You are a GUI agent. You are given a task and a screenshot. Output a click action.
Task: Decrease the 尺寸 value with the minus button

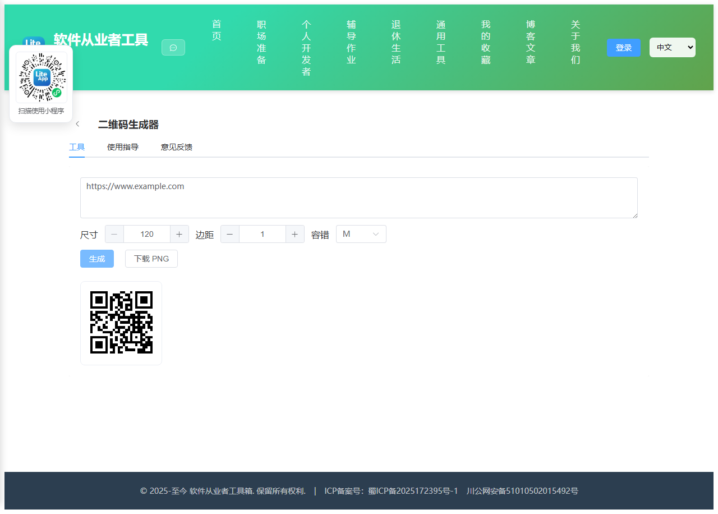coord(114,234)
